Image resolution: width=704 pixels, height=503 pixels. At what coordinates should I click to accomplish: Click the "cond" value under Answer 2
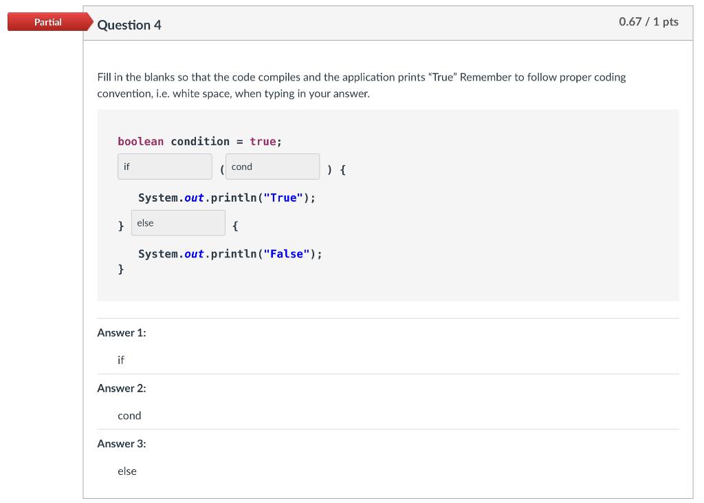pyautogui.click(x=129, y=416)
